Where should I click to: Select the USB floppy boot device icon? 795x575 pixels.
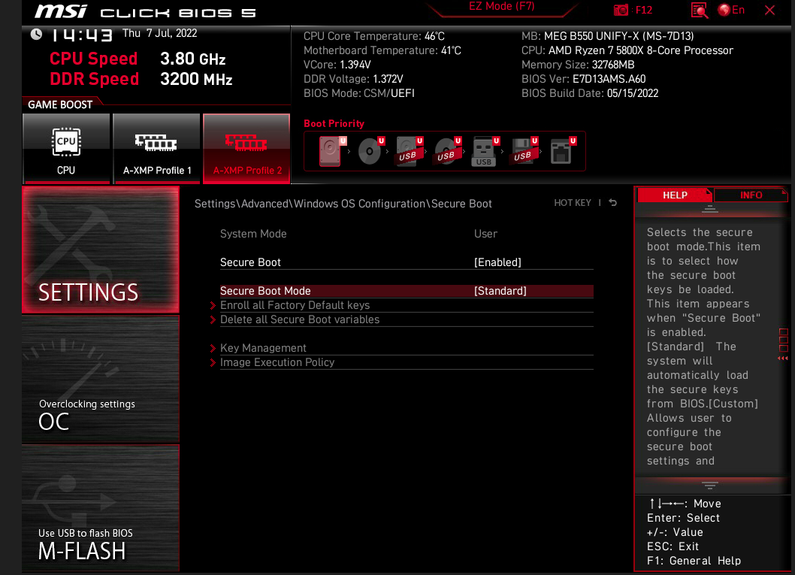pos(524,151)
